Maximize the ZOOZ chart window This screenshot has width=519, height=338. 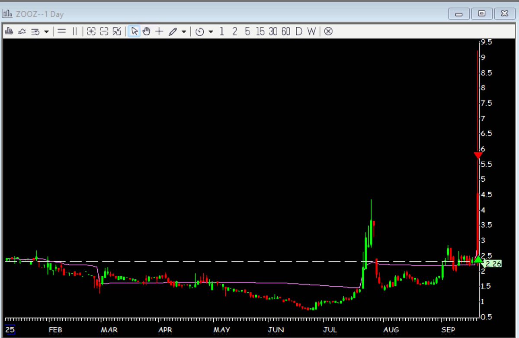(482, 14)
